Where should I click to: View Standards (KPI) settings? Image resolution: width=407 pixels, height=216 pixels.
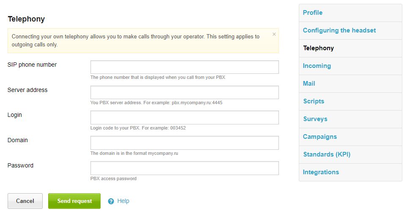pyautogui.click(x=326, y=154)
